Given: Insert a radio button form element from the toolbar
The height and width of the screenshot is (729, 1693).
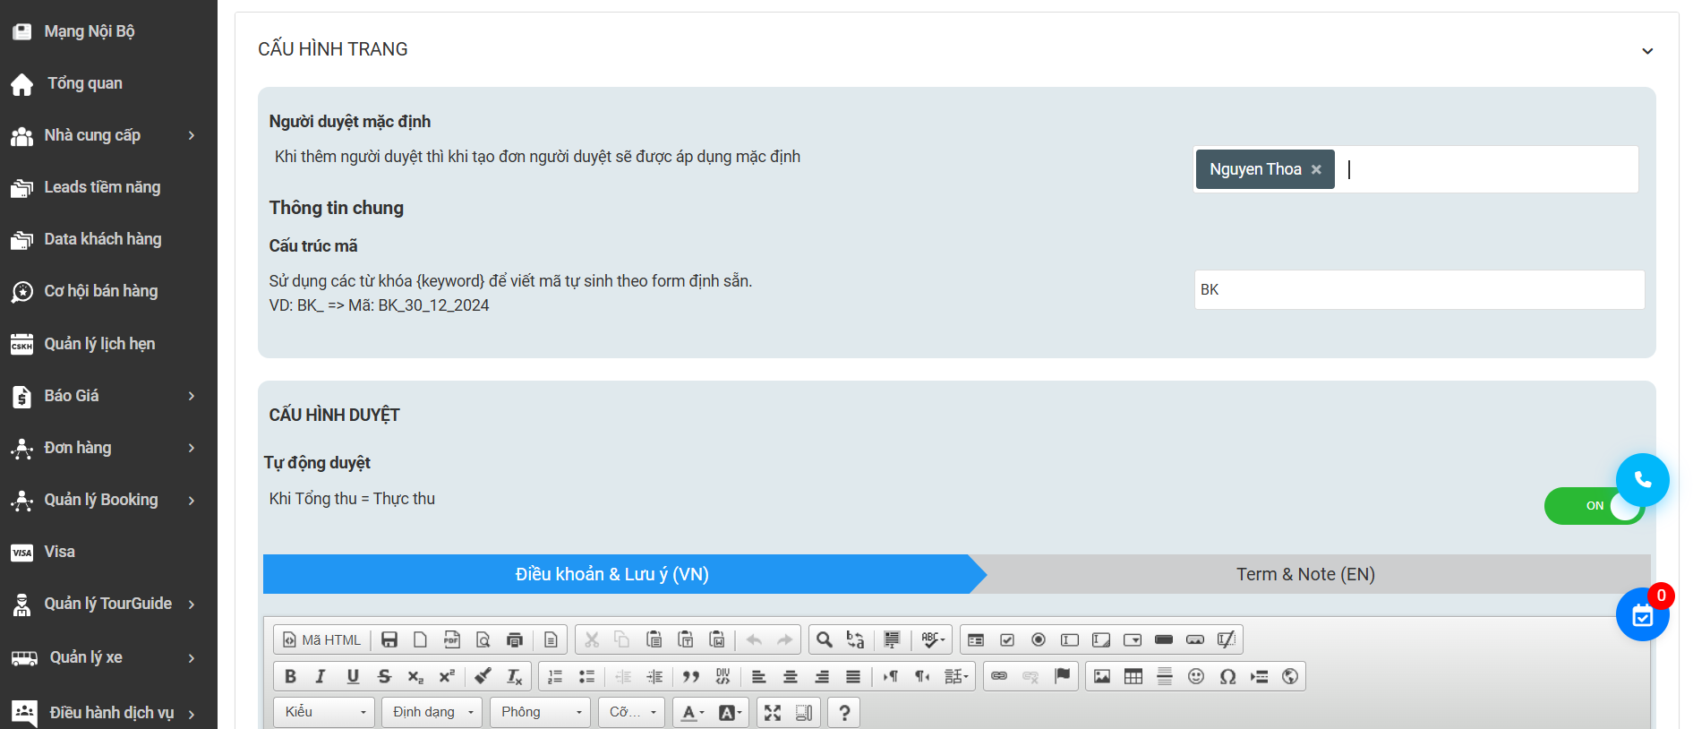Looking at the screenshot, I should (1039, 639).
